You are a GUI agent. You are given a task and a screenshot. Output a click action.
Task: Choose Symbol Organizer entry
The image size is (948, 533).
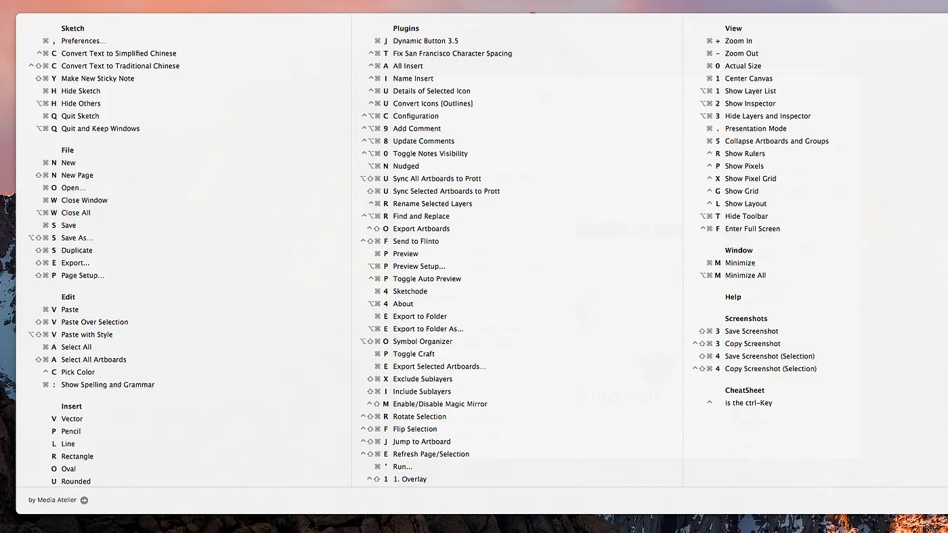click(x=423, y=342)
